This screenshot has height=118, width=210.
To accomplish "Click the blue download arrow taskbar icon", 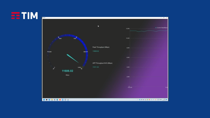I will click(x=49, y=100).
